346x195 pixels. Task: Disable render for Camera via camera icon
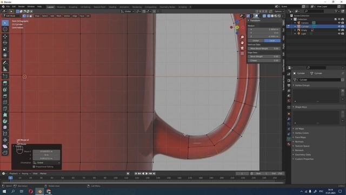point(343,23)
